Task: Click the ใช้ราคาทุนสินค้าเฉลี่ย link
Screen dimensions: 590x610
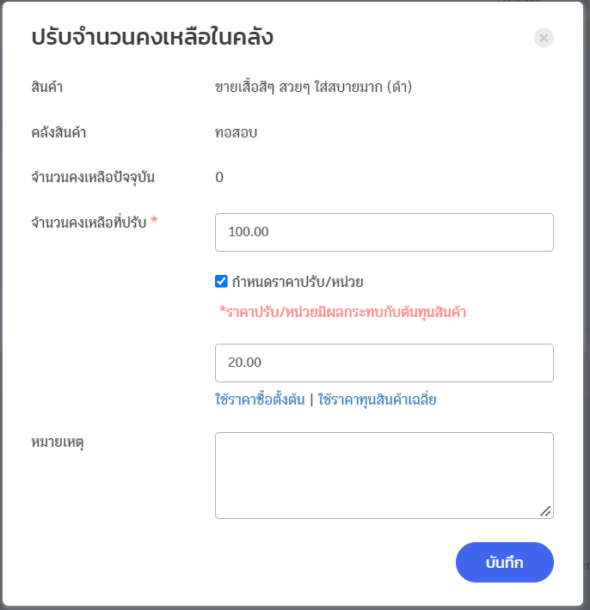Action: 377,400
